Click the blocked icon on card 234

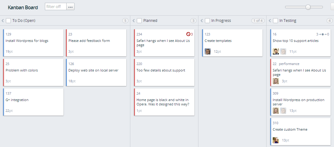click(x=188, y=34)
